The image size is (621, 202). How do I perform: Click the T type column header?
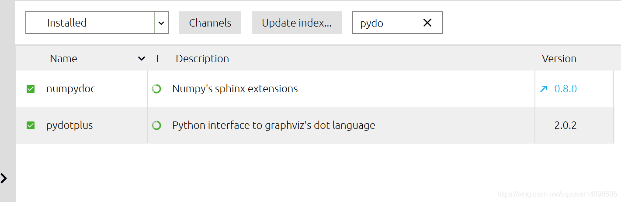pyautogui.click(x=157, y=58)
